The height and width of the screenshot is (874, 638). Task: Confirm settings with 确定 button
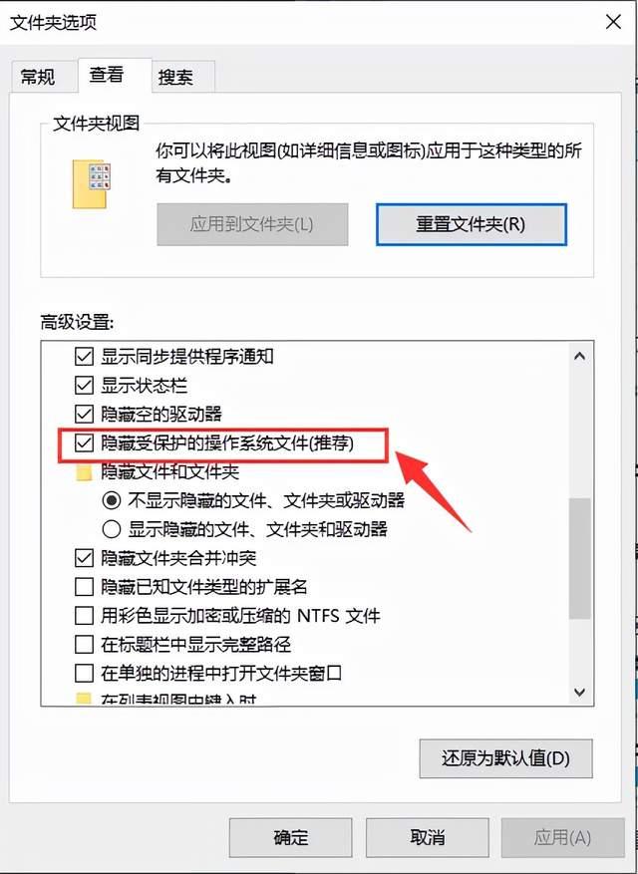coord(290,837)
